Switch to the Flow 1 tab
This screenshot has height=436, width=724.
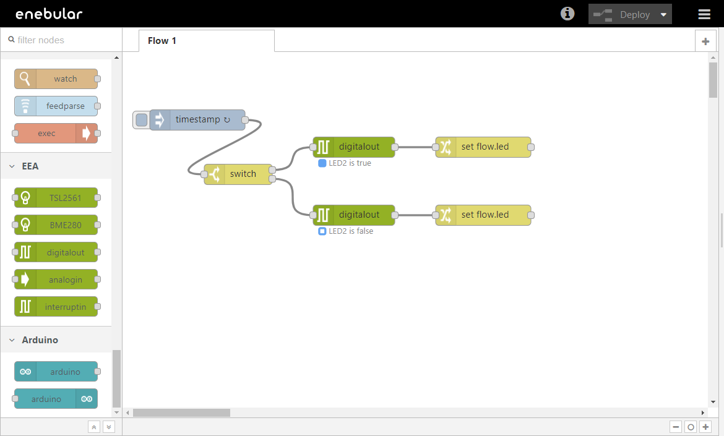[x=162, y=41]
